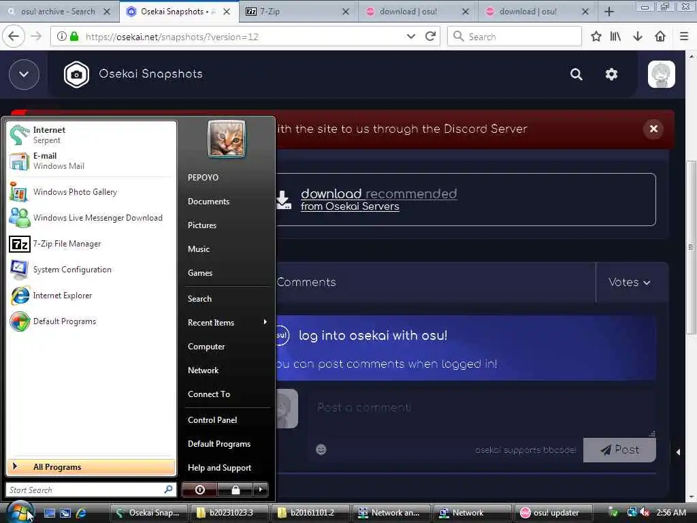Open Windows Live Messenger Download
This screenshot has width=697, height=523.
[91, 218]
